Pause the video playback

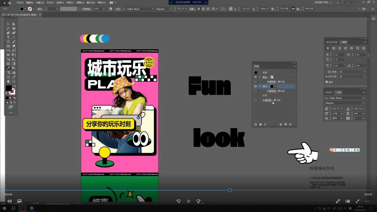coord(188,201)
